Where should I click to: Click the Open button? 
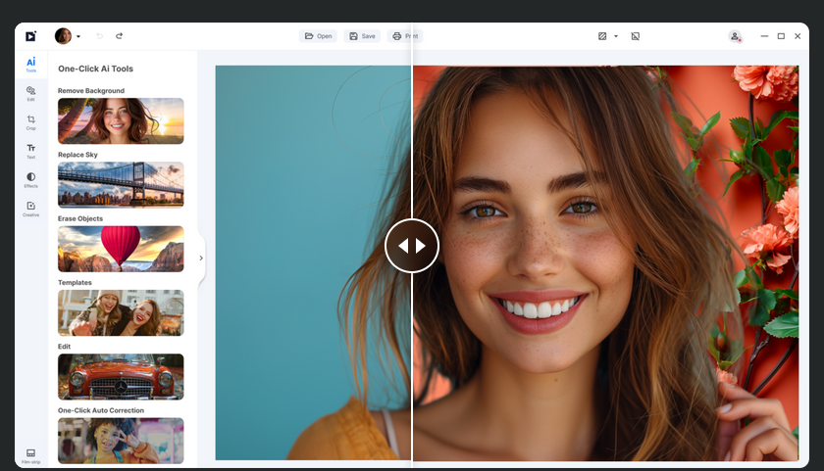click(318, 36)
